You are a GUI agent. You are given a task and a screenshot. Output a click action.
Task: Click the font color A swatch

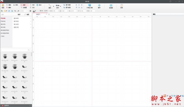[34, 11]
